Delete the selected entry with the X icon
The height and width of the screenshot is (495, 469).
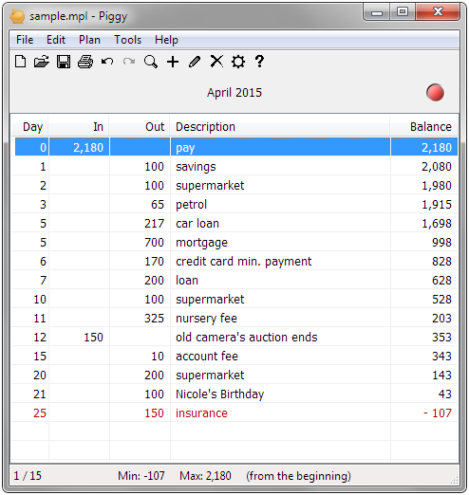[216, 62]
